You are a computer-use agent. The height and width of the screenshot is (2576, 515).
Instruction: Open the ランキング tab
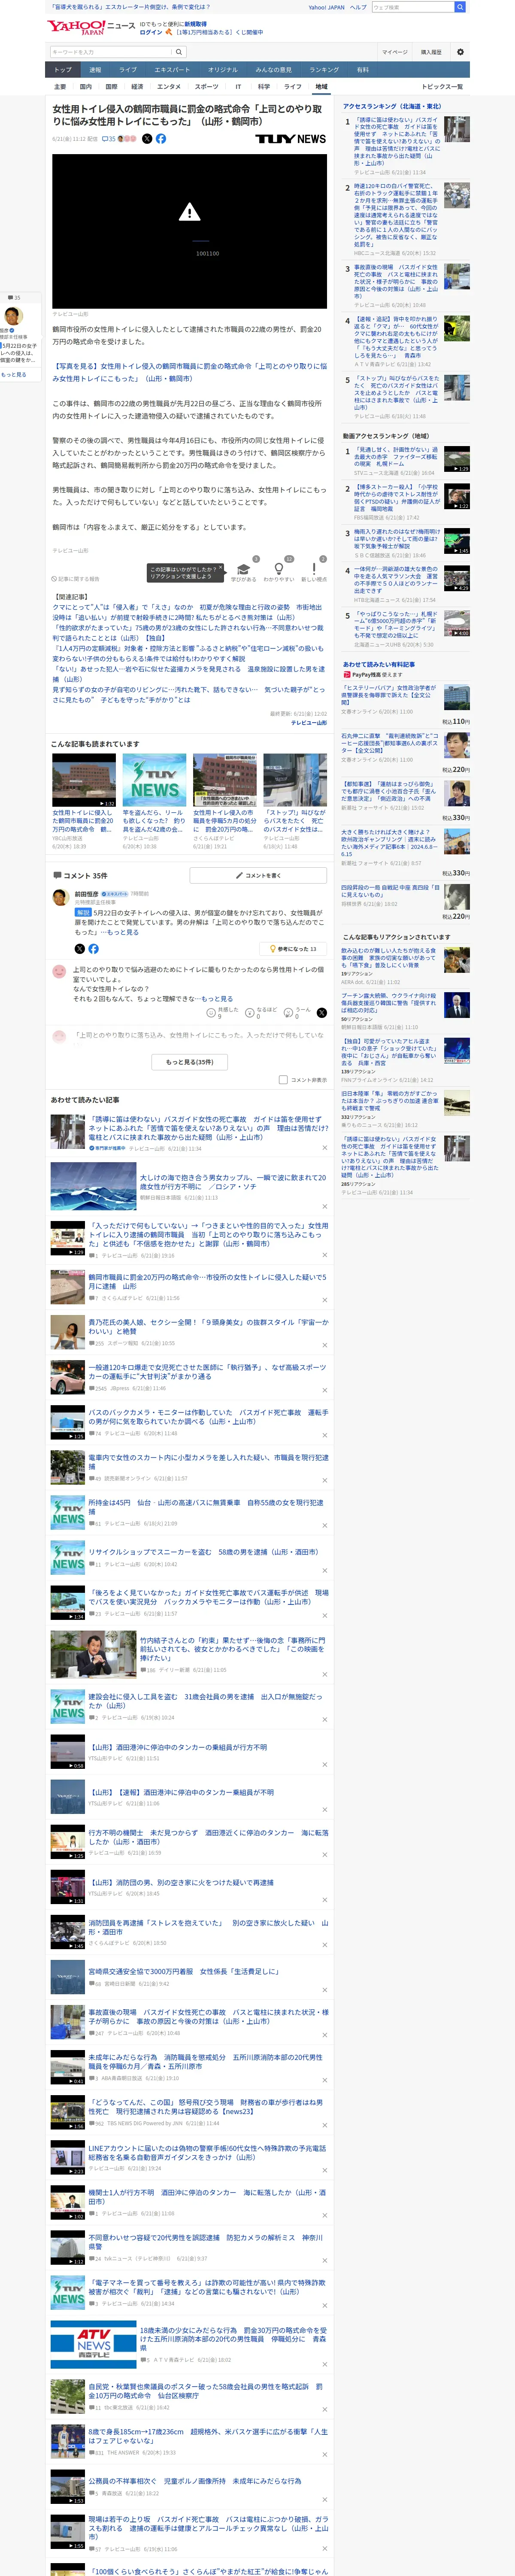[x=324, y=70]
